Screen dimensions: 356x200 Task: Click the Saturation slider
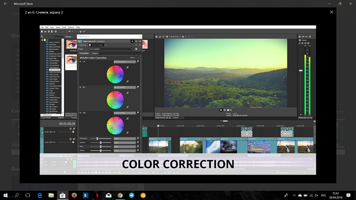coord(101,138)
